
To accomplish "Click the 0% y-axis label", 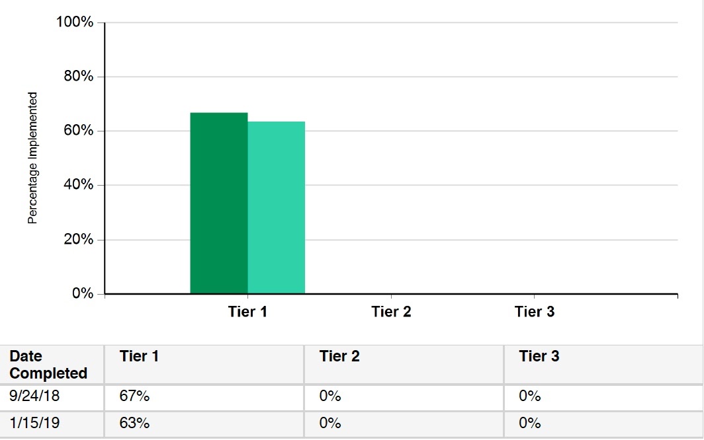I will click(83, 293).
